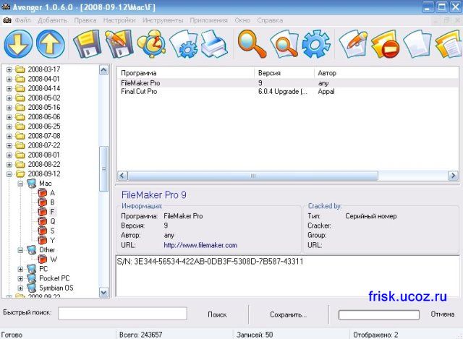Open the Файл menu
463x339 pixels.
click(x=22, y=20)
